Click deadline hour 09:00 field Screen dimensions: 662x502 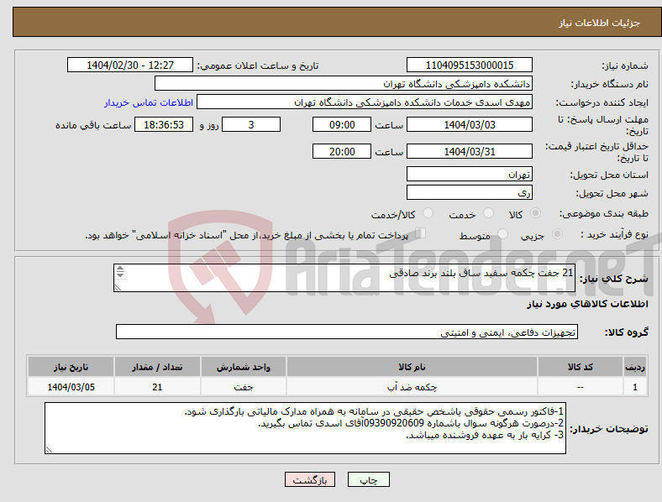[x=342, y=124]
